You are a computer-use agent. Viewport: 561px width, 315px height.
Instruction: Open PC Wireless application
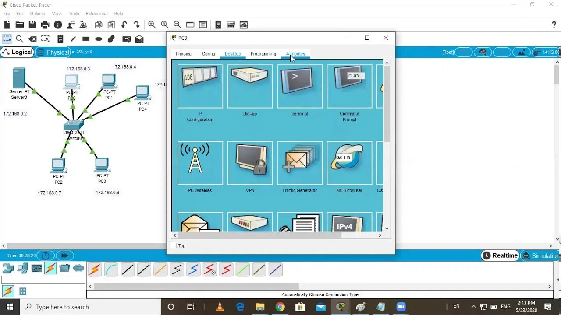(200, 163)
